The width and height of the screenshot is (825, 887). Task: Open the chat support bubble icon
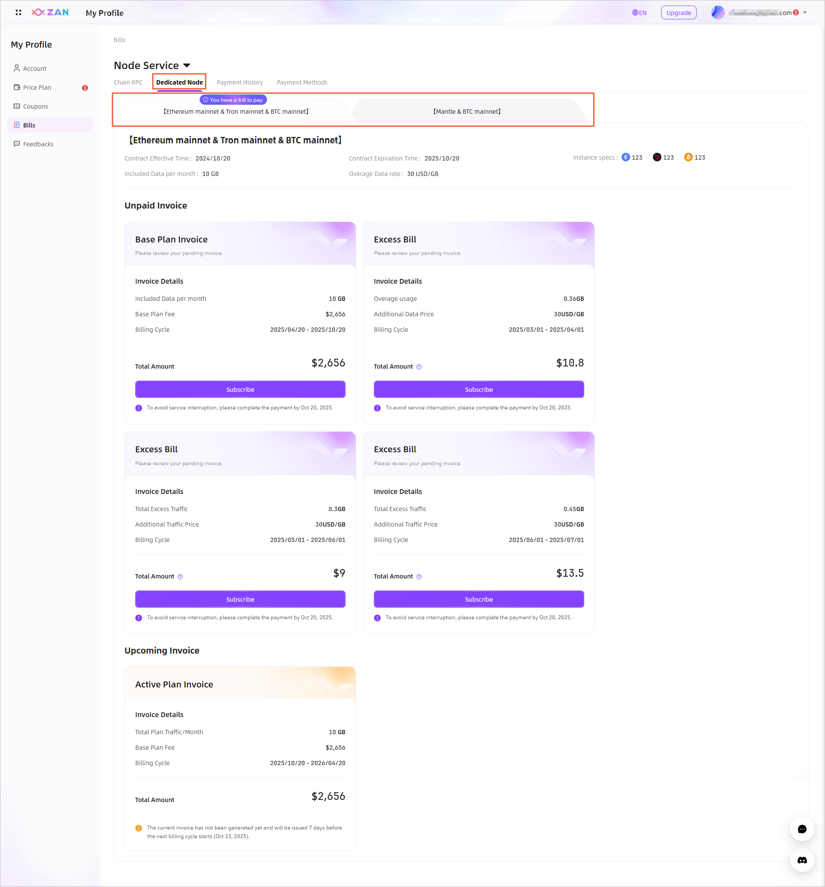point(802,829)
